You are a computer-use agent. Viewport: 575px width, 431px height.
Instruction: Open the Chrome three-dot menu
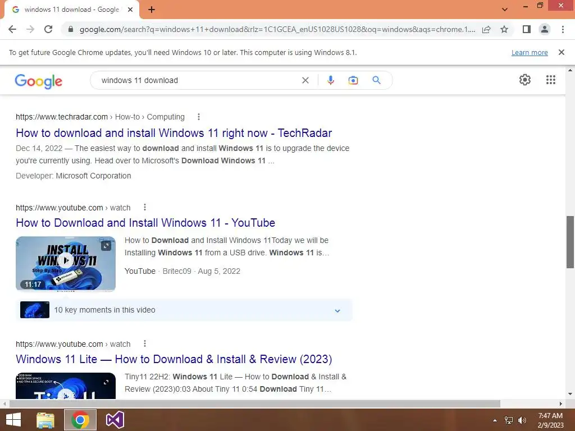[563, 29]
